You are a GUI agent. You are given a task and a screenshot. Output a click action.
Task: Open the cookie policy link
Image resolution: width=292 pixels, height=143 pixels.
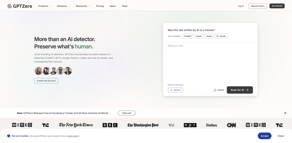point(73,136)
